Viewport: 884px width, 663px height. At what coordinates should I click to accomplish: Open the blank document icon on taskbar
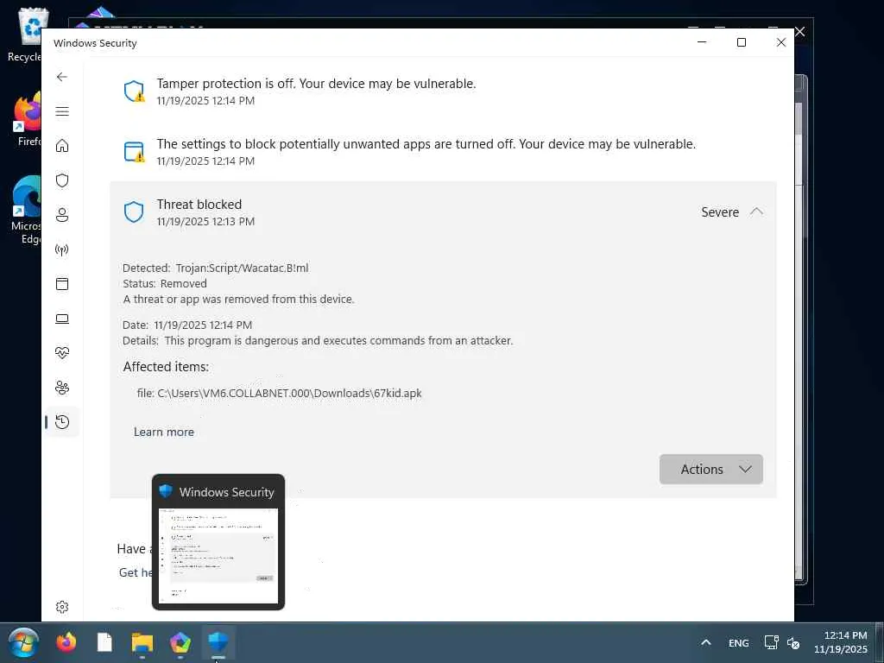click(104, 642)
